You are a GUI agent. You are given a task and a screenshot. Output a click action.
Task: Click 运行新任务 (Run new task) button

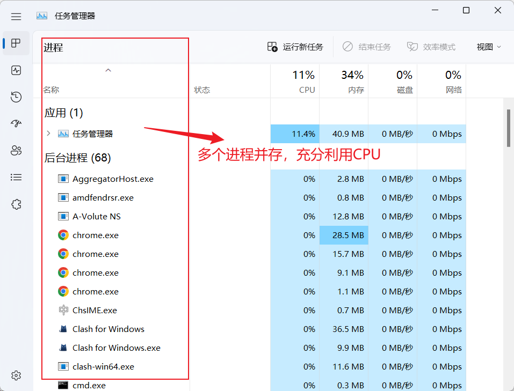pos(295,47)
